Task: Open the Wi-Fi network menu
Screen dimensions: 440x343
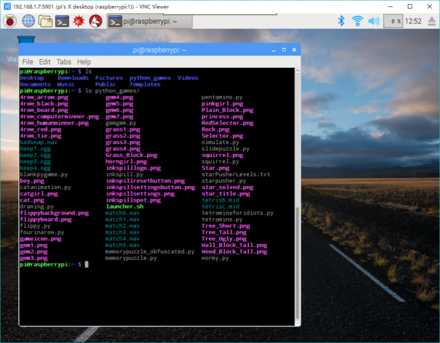Action: pyautogui.click(x=357, y=21)
